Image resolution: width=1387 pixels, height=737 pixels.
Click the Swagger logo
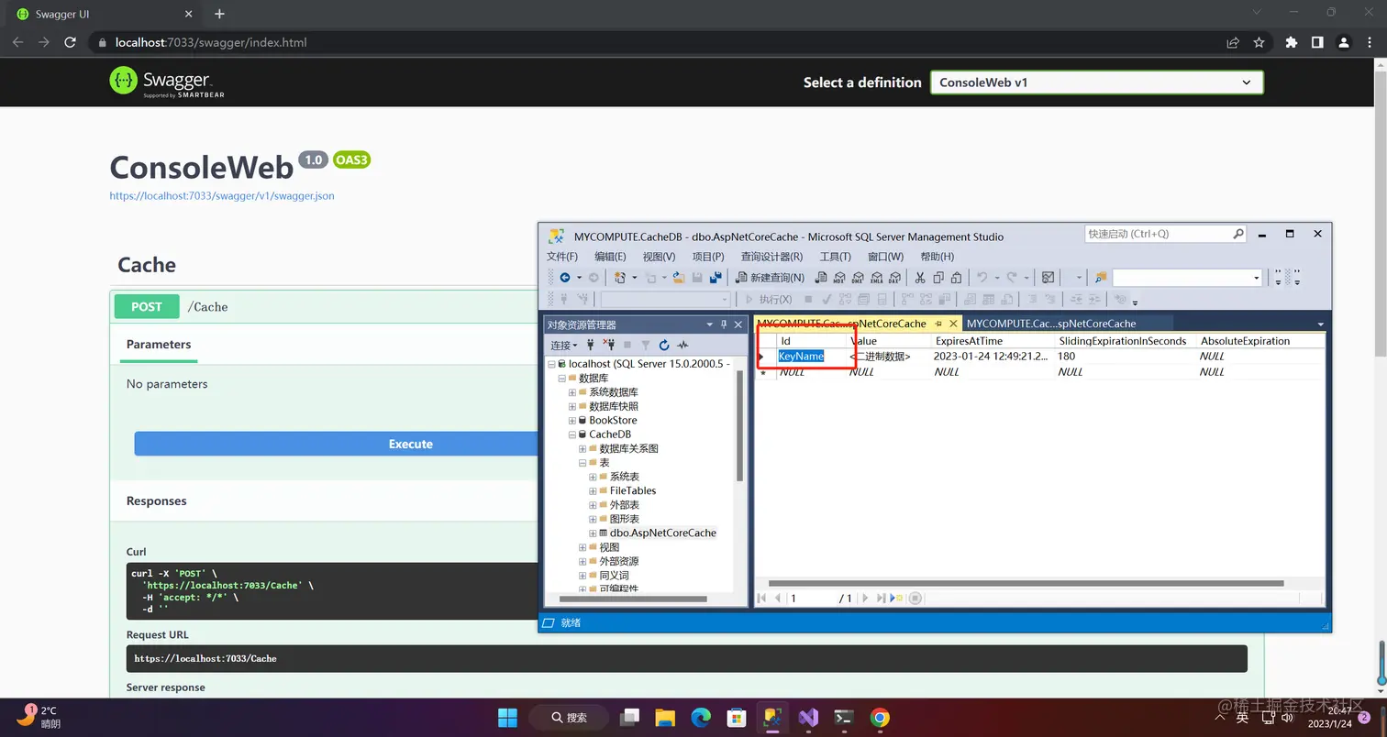[167, 82]
